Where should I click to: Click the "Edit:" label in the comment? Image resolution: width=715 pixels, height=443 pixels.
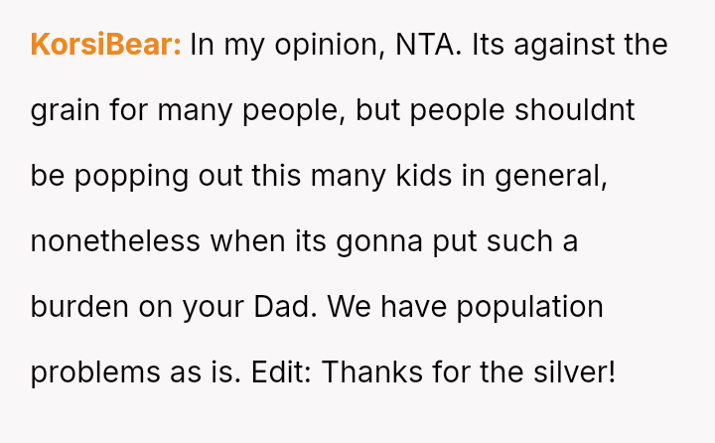(x=281, y=372)
